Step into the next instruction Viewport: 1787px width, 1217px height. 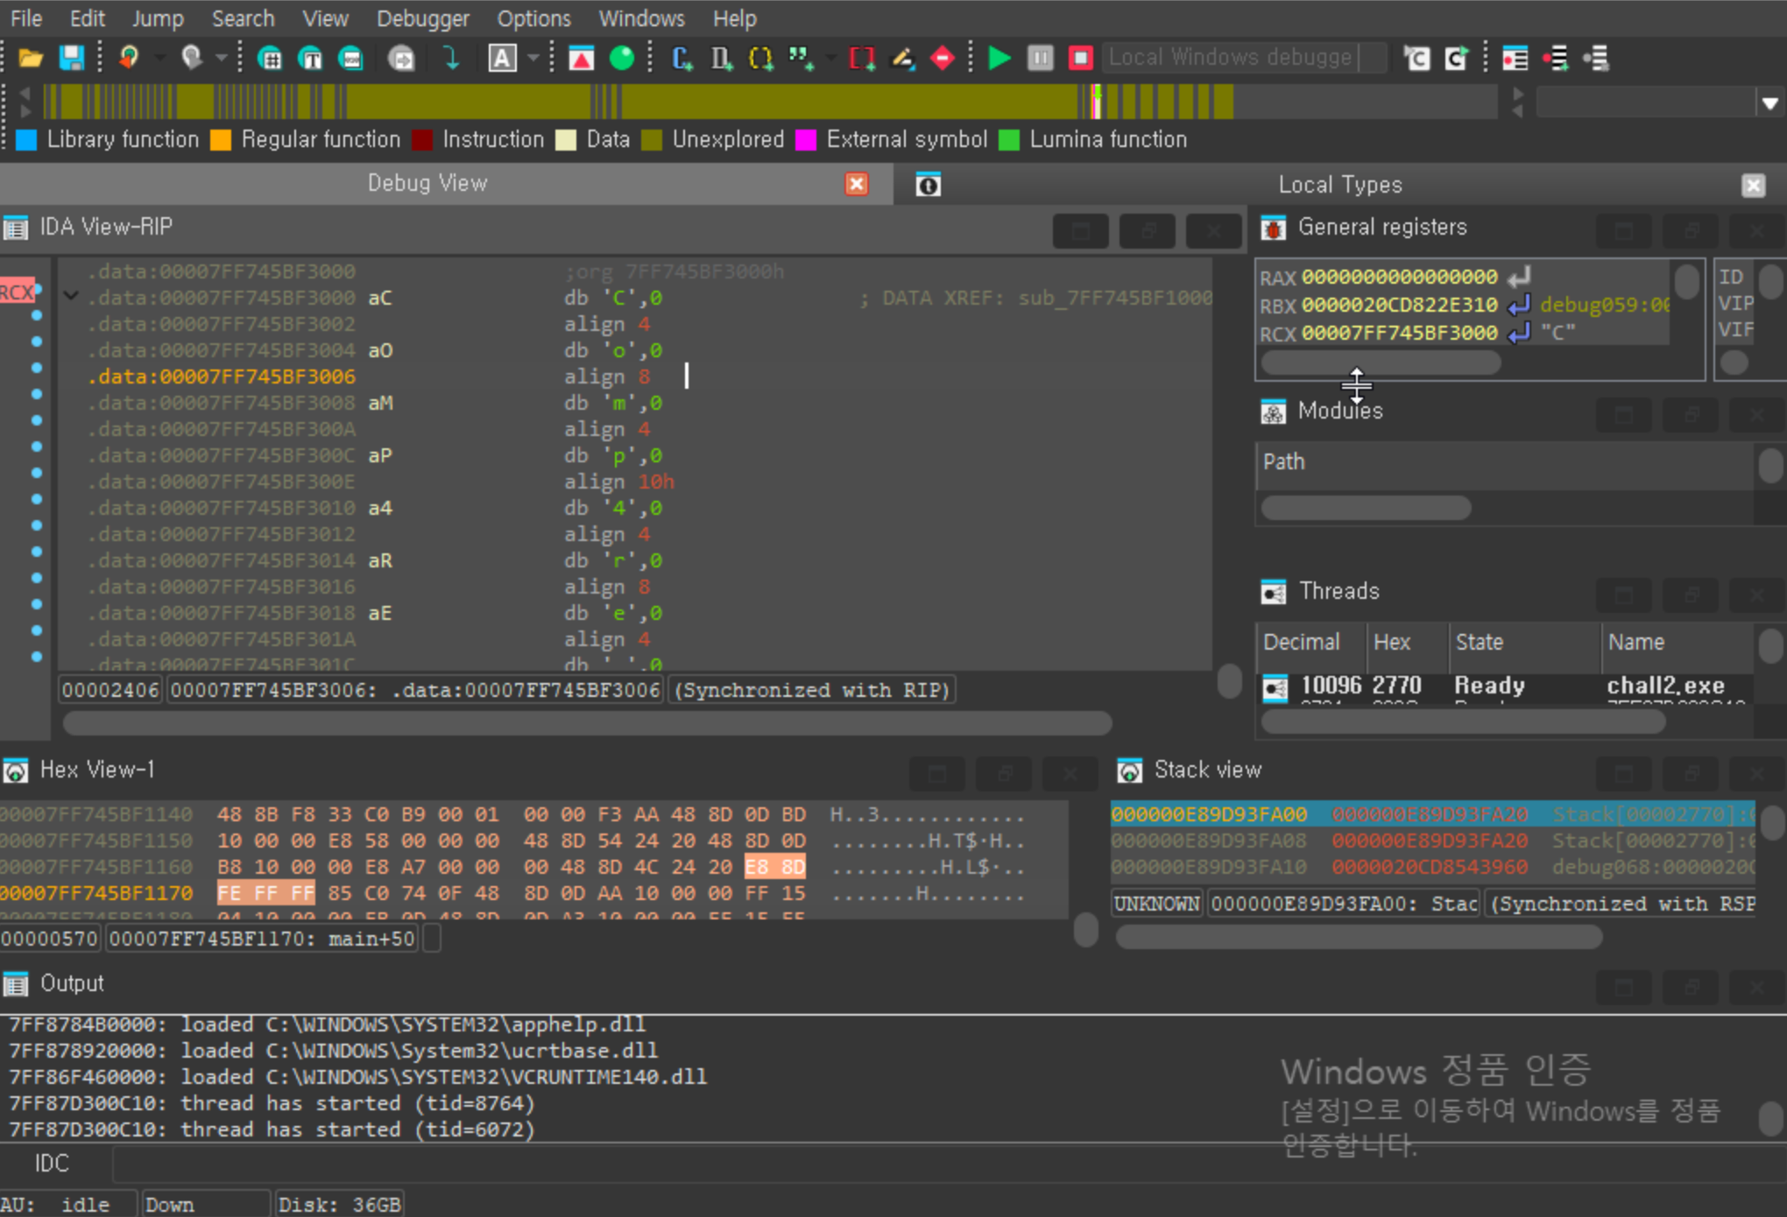click(1416, 58)
